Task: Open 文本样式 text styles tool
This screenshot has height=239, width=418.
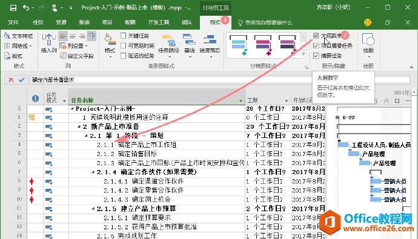Action: tap(18, 36)
